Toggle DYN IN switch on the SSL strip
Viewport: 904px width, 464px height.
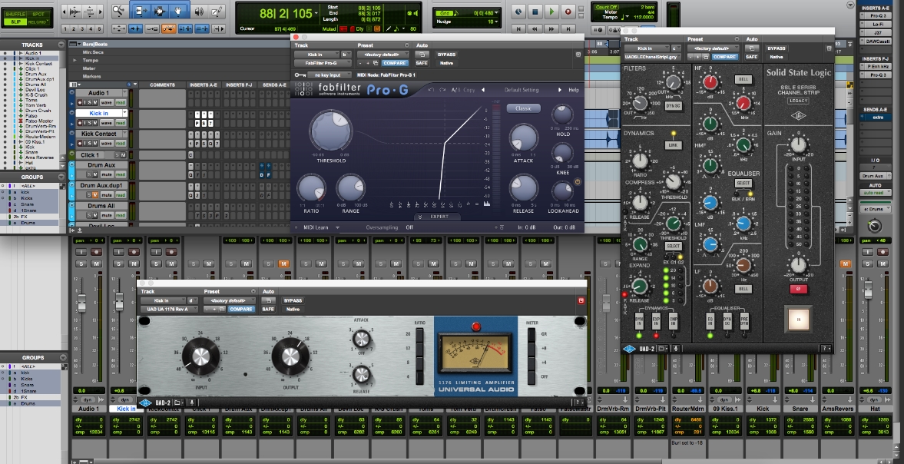click(x=639, y=320)
